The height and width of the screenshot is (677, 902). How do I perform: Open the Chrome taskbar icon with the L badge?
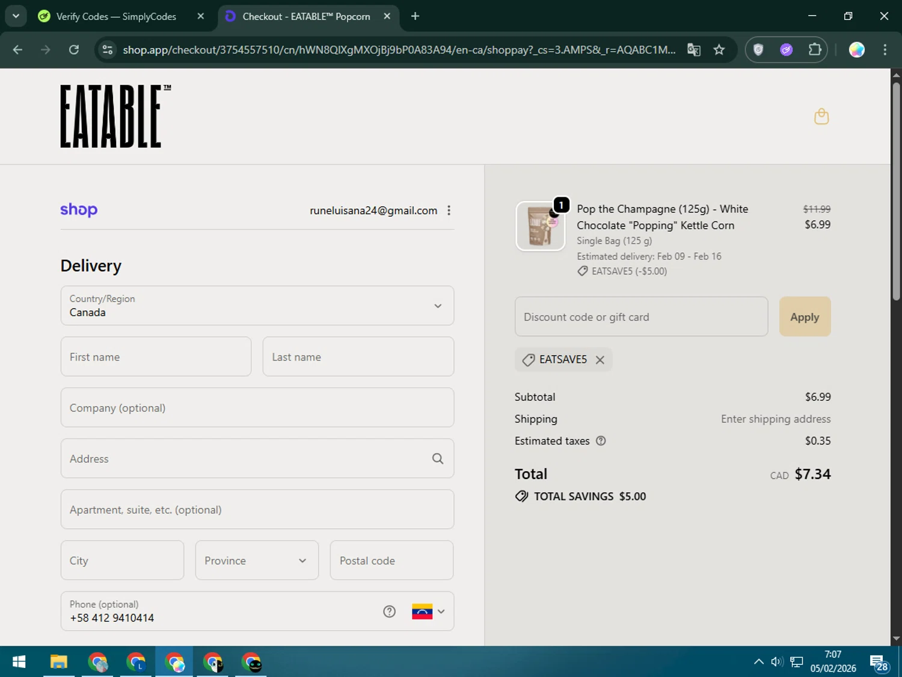coord(136,662)
